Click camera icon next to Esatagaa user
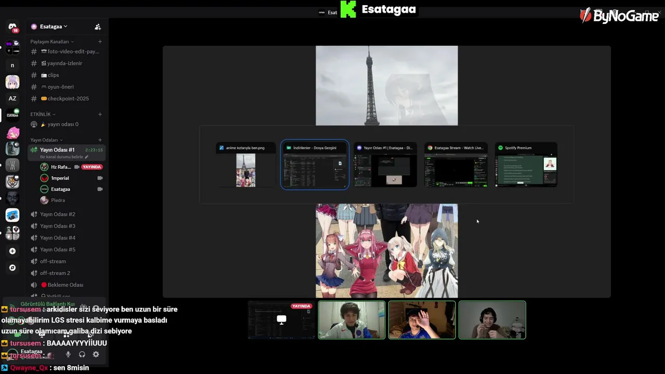The image size is (665, 374). pos(100,189)
